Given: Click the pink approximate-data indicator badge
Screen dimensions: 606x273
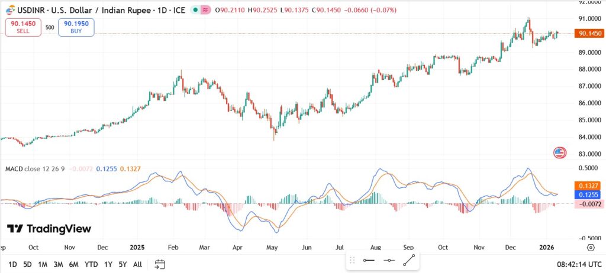Looking at the screenshot, I should (205, 10).
